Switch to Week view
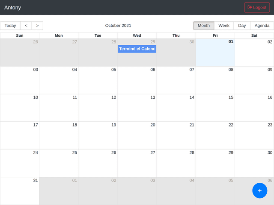Screen dimensions: 274x205 pos(224,26)
